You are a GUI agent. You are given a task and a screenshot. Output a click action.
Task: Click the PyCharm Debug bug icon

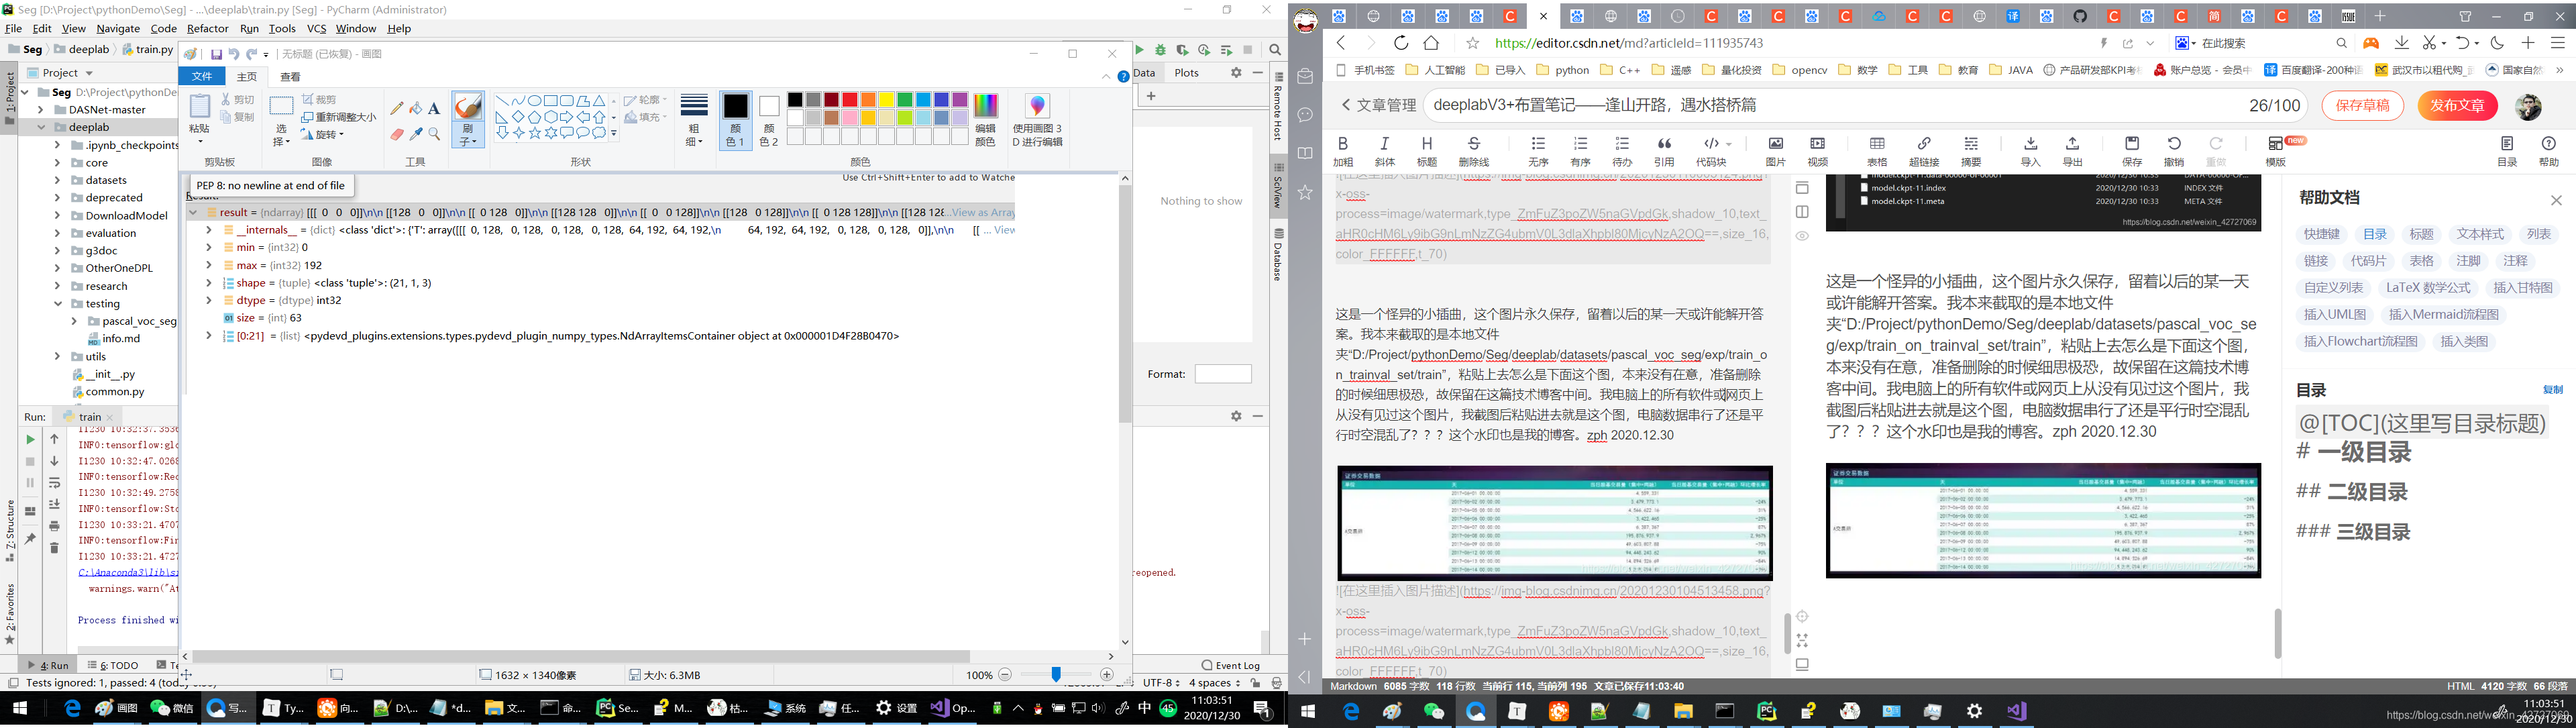(1160, 50)
